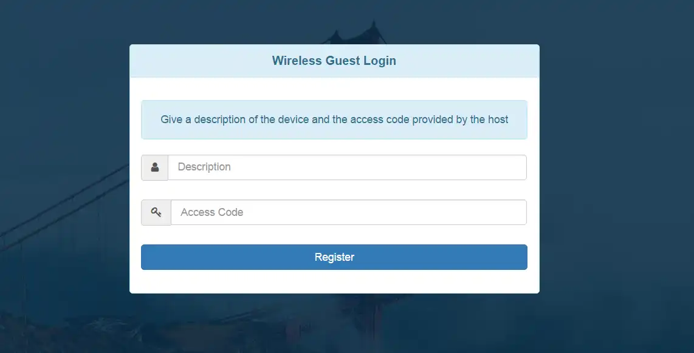Screen dimensions: 694x353
Task: Submit the guest login with Register
Action: [x=334, y=257]
